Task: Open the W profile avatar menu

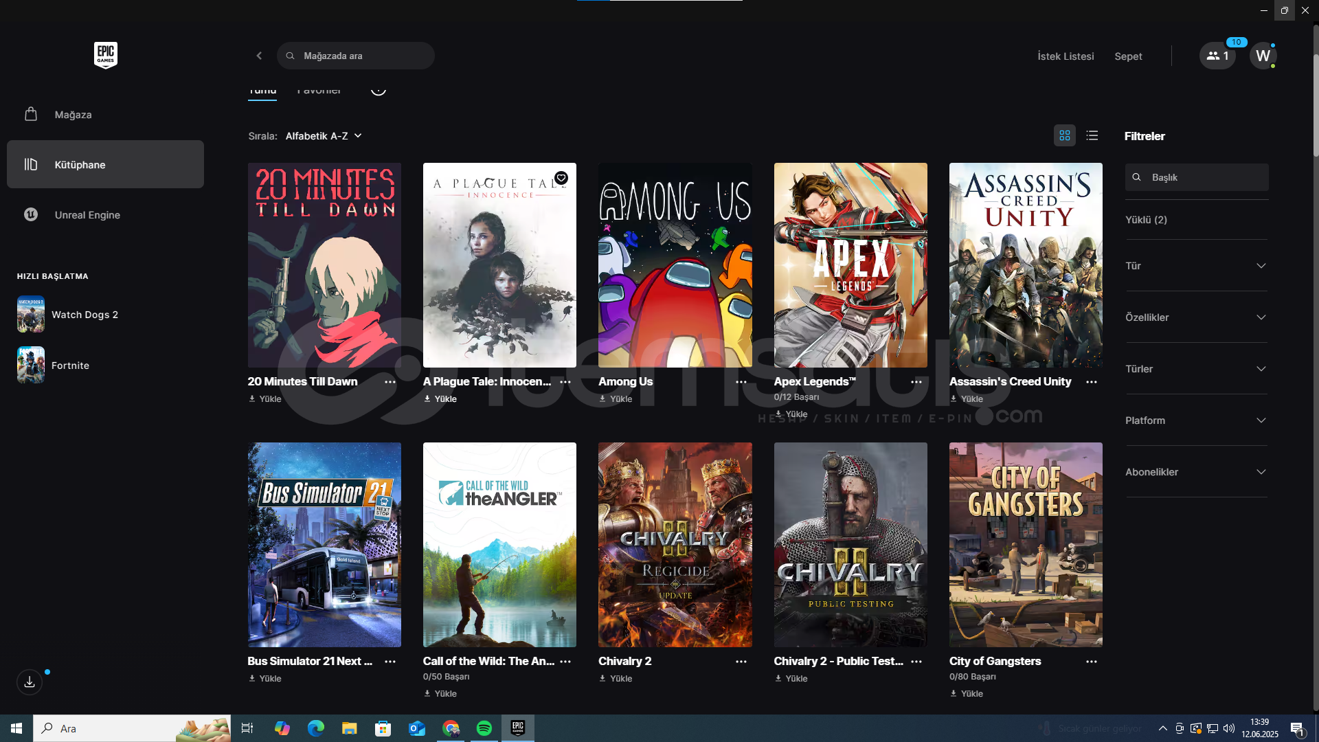Action: pyautogui.click(x=1263, y=56)
